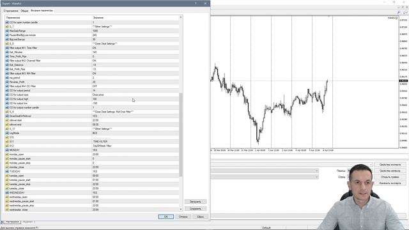Image resolution: width=409 pixels, height=230 pixels.
Task: Click the MaxDailyRange value 1000
Action: (x=95, y=31)
